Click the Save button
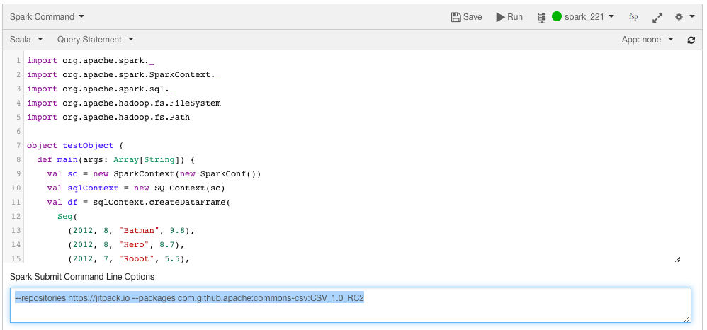The image size is (707, 330). pyautogui.click(x=466, y=17)
